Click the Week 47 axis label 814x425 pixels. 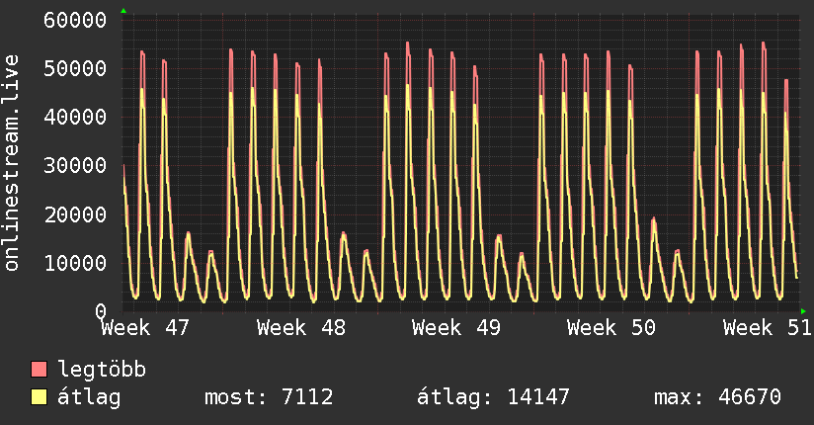click(145, 328)
